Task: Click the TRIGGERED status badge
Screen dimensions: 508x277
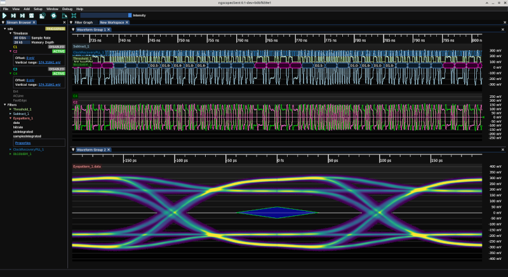Action: (x=55, y=29)
